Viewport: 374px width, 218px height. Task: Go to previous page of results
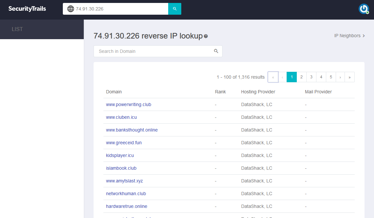tap(282, 77)
